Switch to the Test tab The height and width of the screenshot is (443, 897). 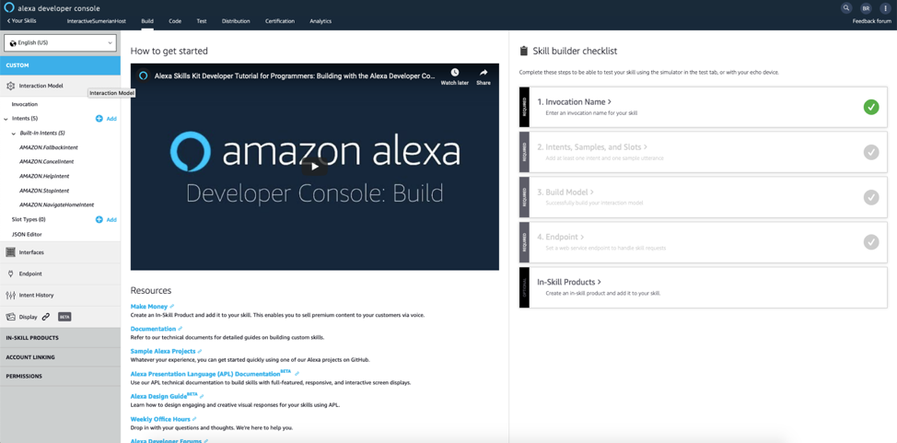click(x=202, y=21)
